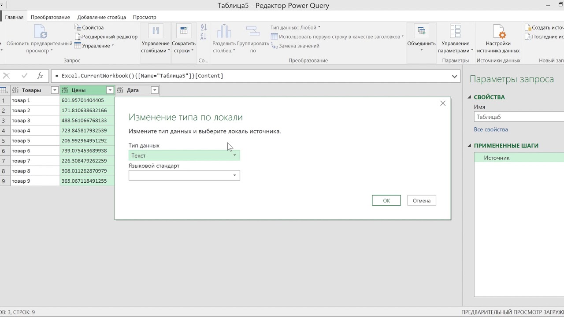Image resolution: width=564 pixels, height=317 pixels.
Task: Cancel formula edit with X icon
Action: (7, 76)
